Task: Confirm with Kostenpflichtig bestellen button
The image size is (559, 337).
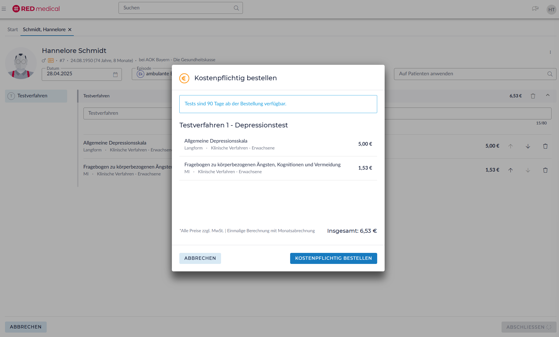Action: point(333,258)
